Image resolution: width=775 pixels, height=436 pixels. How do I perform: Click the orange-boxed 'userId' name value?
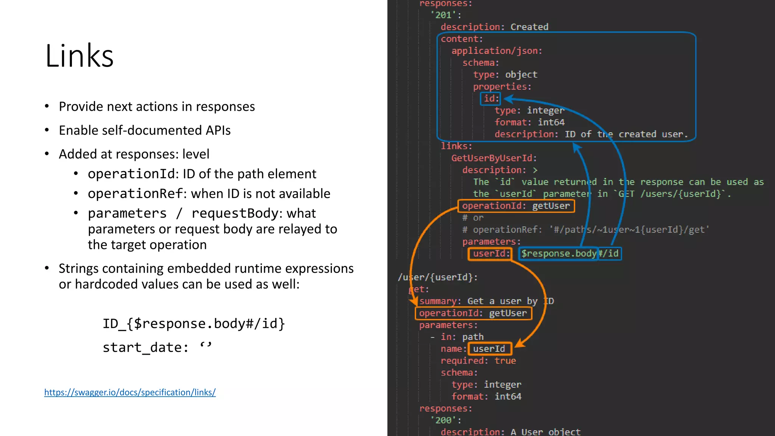point(490,349)
